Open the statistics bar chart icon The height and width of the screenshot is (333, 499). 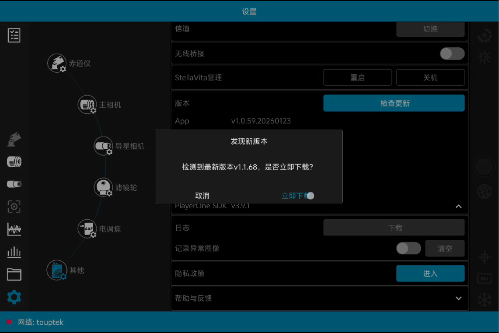point(14,252)
